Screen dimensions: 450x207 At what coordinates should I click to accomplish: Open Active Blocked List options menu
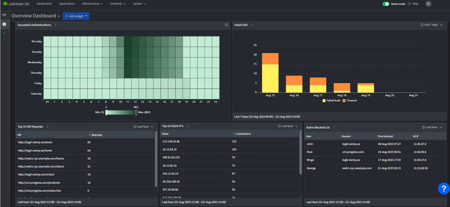pos(334,128)
